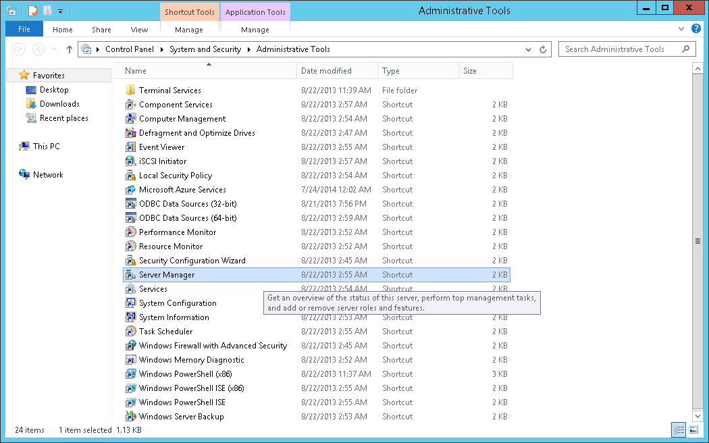Screen dimensions: 709x443
Task: Switch to large thumbnails view layout
Action: pos(693,429)
